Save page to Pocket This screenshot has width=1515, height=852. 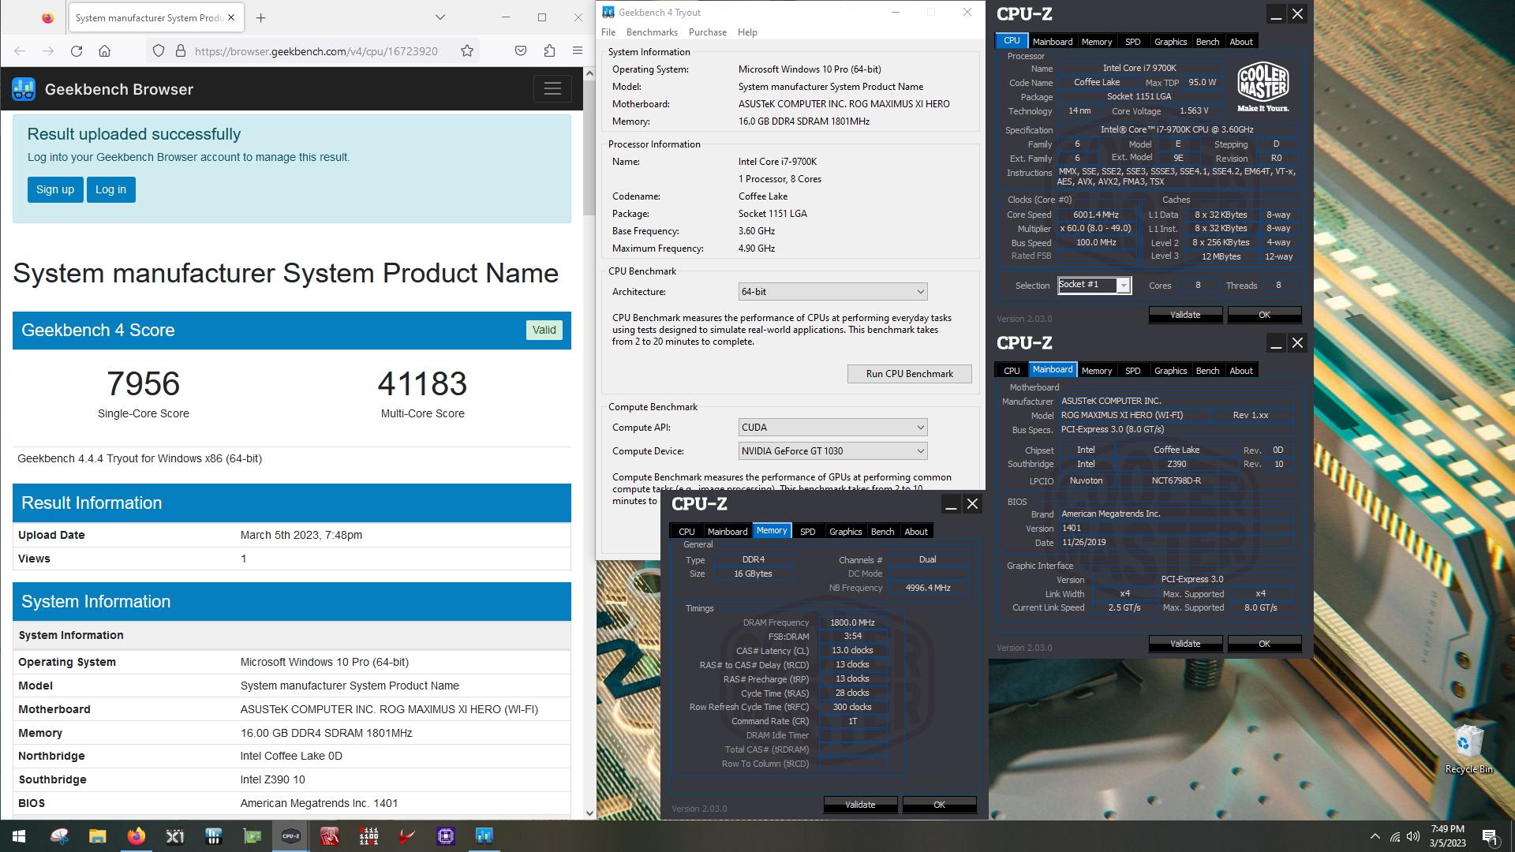(x=521, y=51)
